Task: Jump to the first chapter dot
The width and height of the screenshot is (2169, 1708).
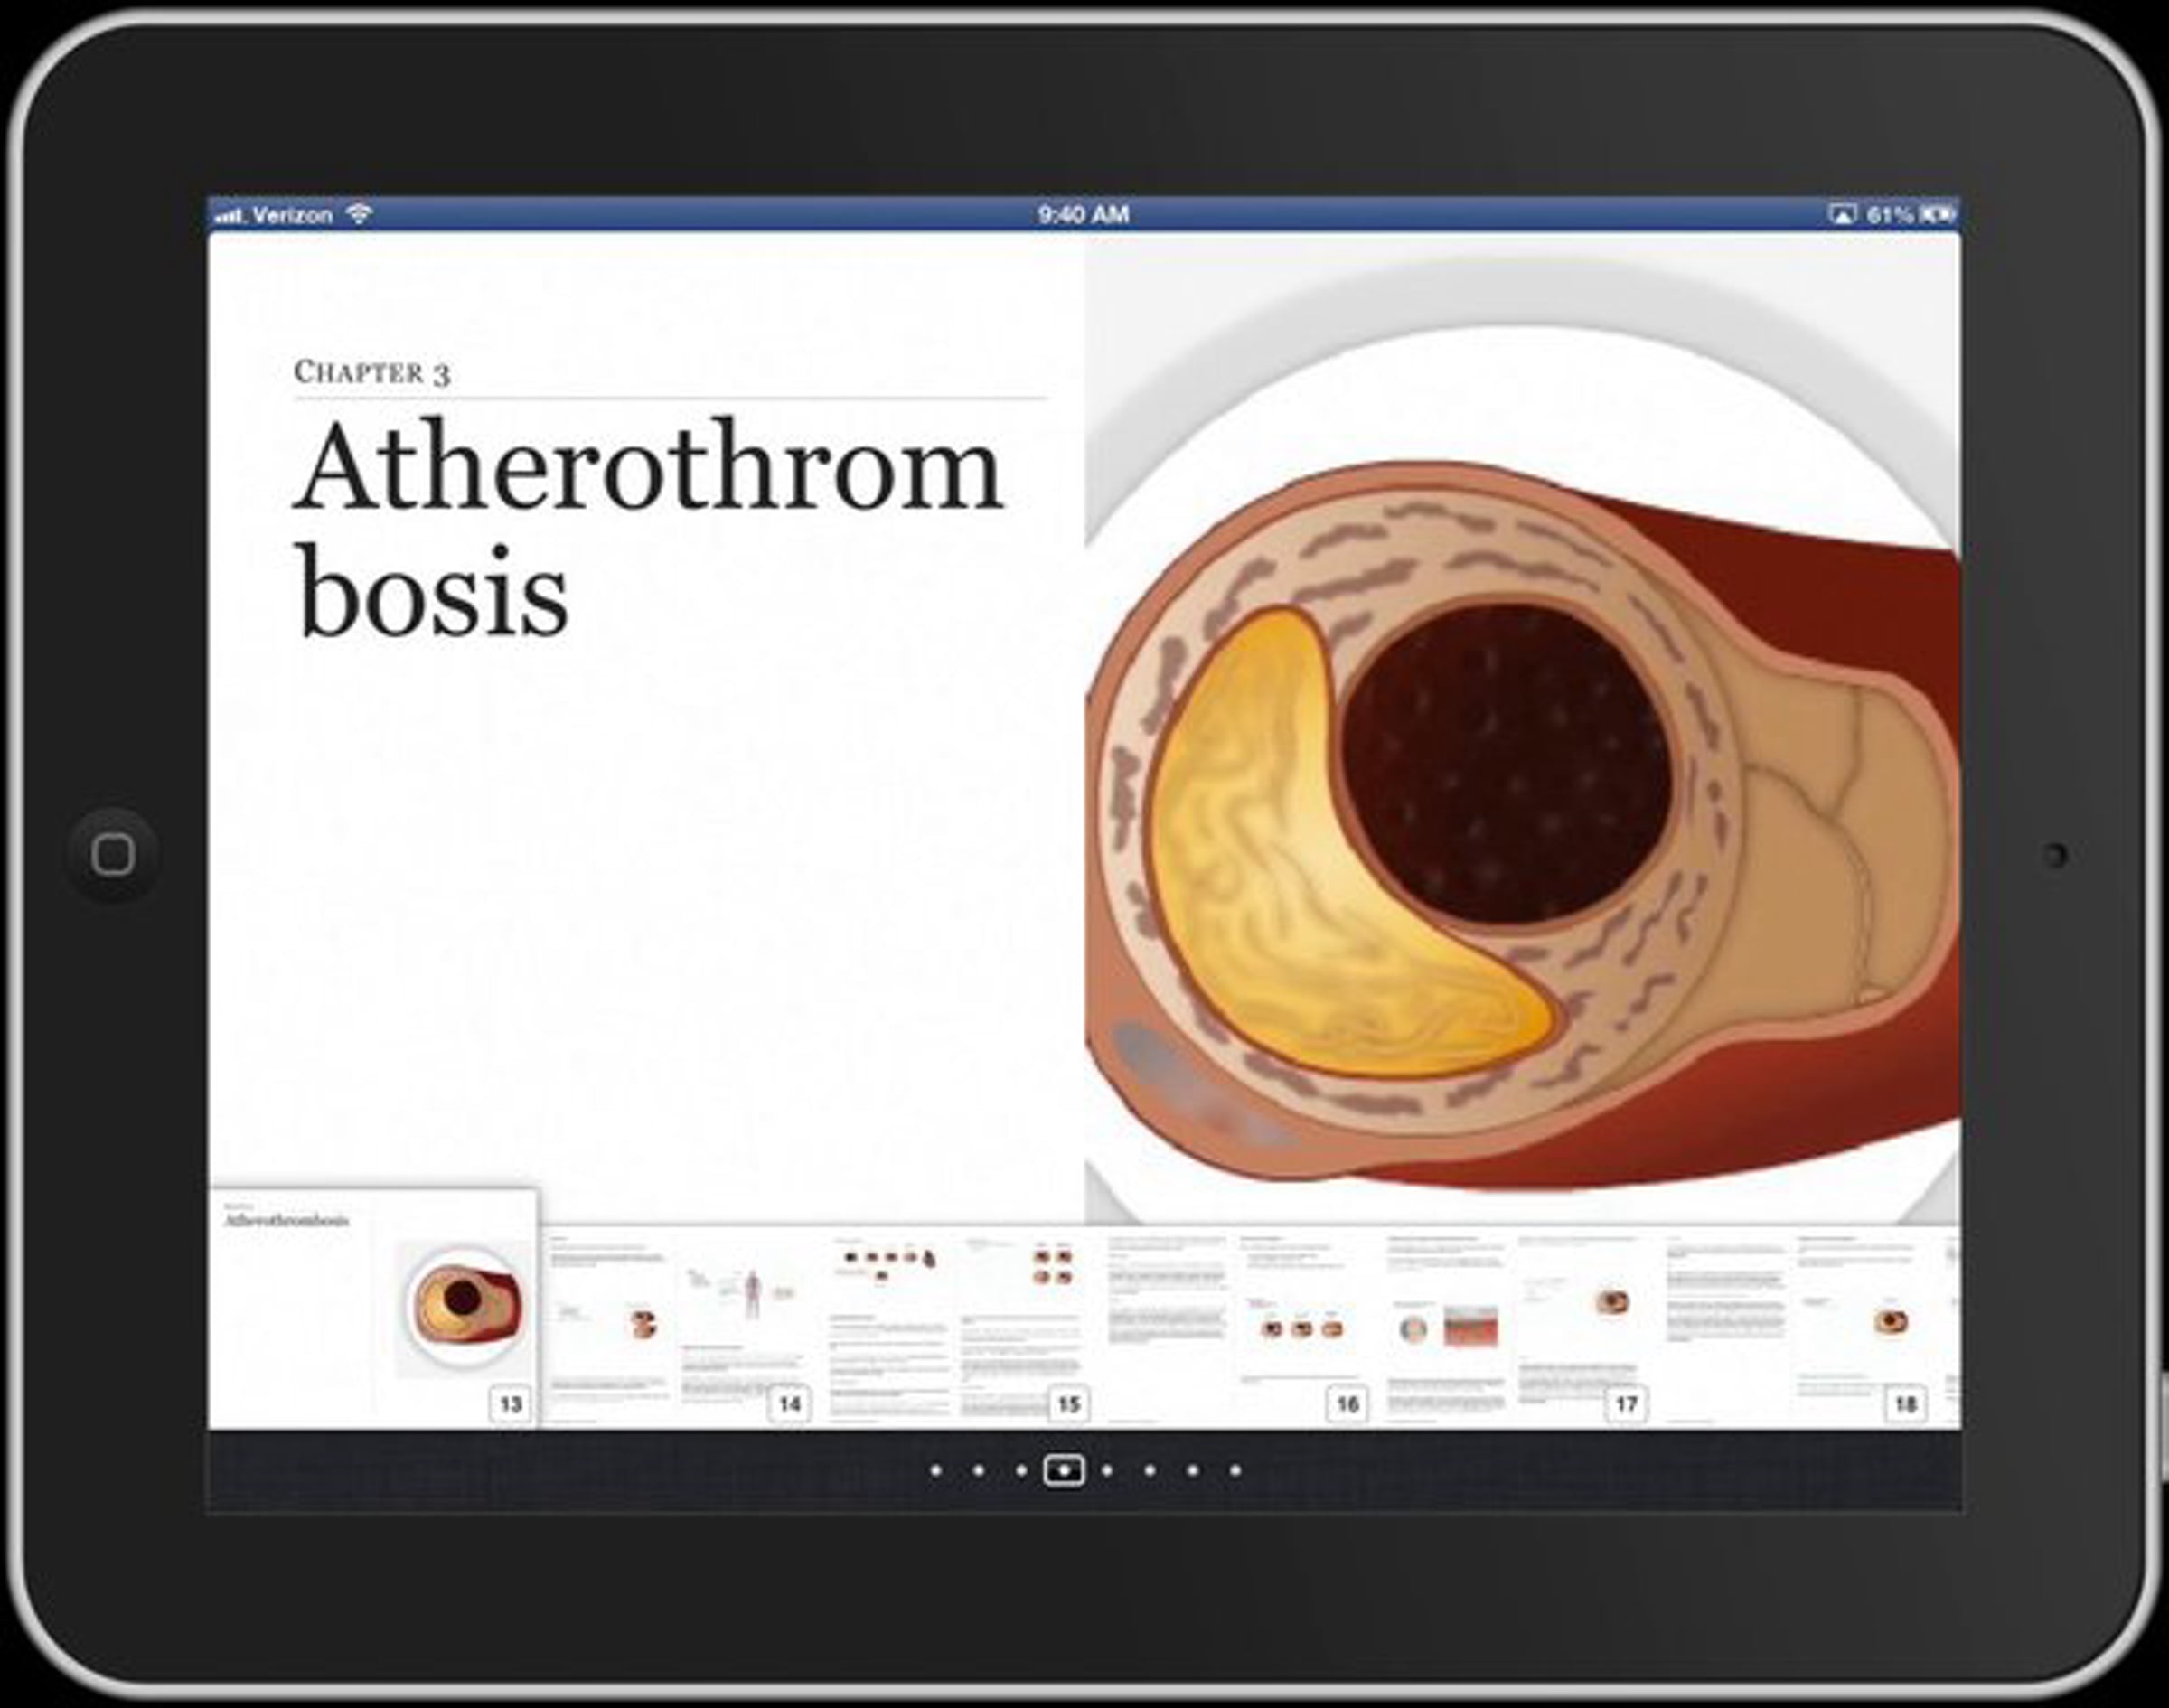Action: click(936, 1471)
